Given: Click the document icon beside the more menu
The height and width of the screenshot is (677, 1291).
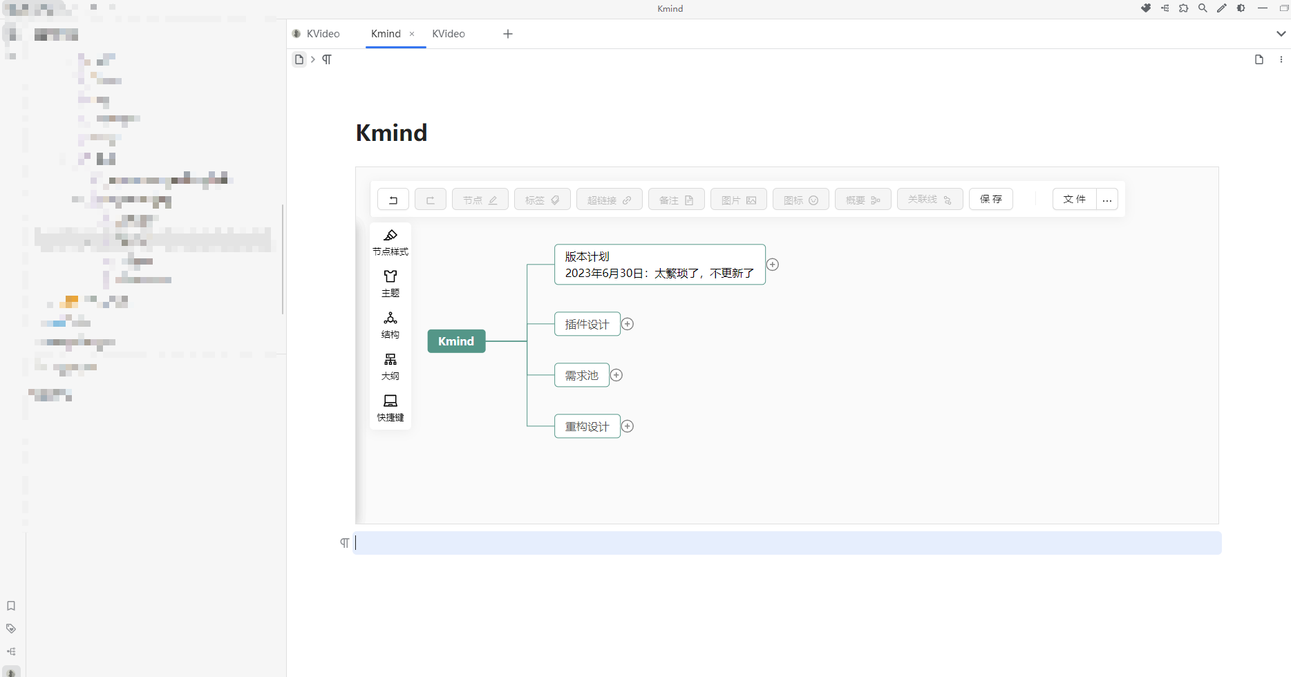Looking at the screenshot, I should point(1259,59).
